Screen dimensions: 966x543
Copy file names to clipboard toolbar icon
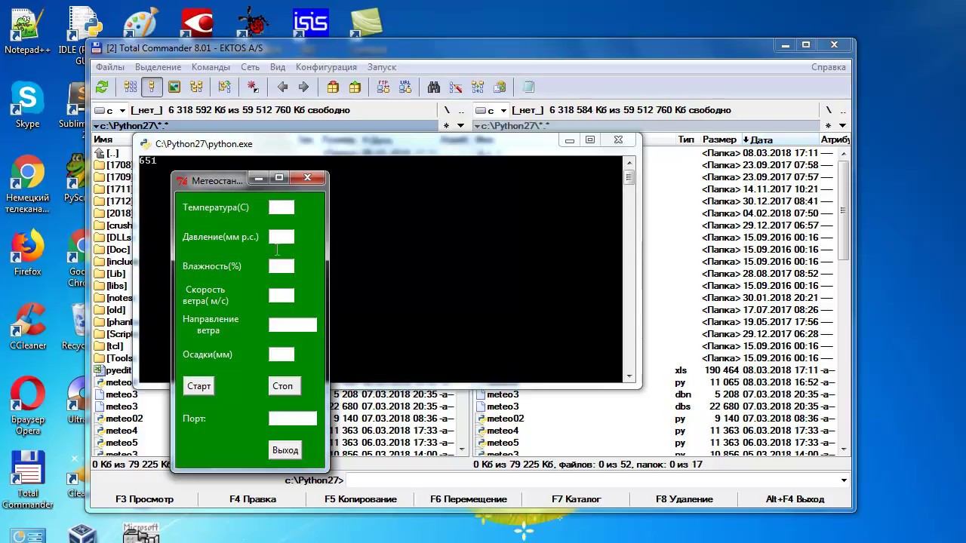pyautogui.click(x=500, y=87)
